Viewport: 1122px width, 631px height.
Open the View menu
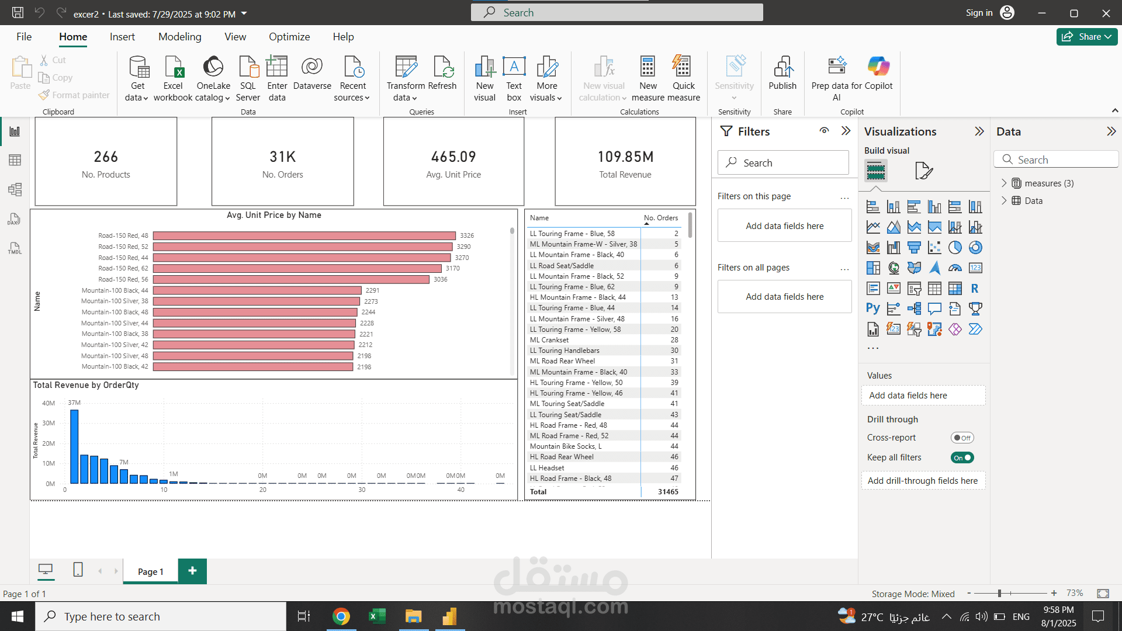(235, 36)
